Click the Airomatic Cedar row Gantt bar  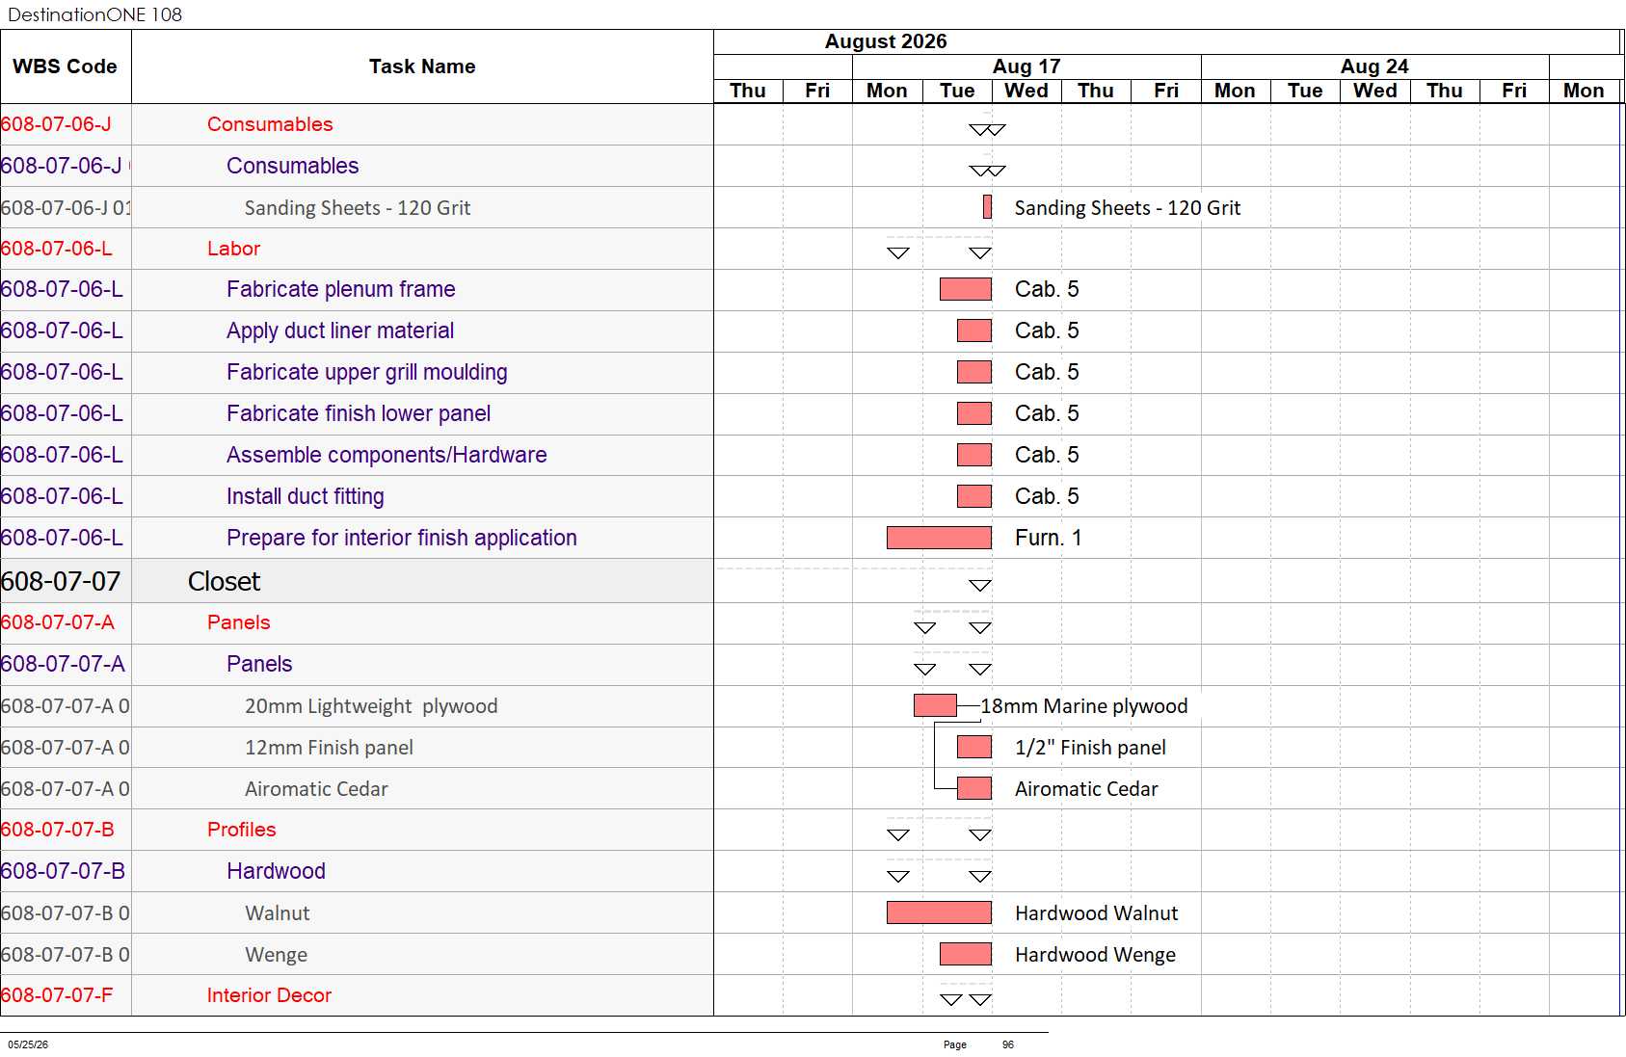click(x=974, y=788)
